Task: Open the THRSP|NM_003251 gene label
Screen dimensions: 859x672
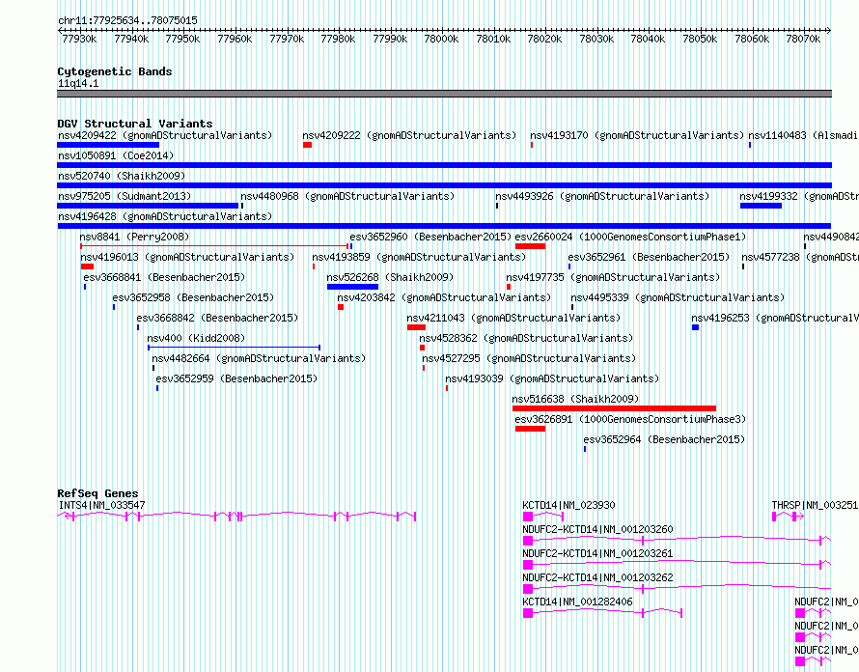Action: 815,505
